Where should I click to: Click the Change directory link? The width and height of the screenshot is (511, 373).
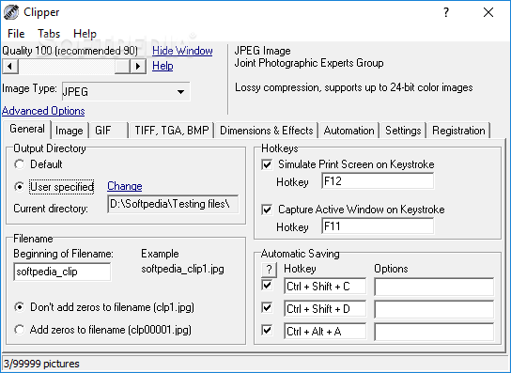coord(125,186)
